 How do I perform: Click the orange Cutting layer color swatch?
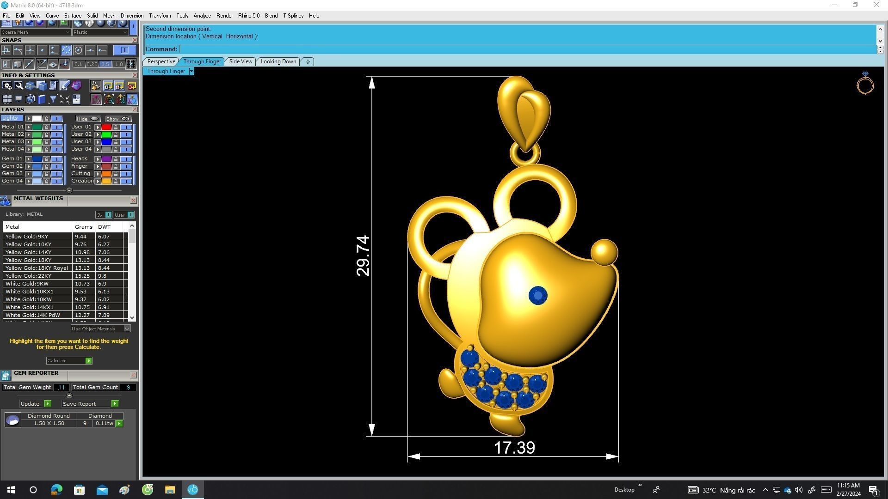tap(106, 174)
